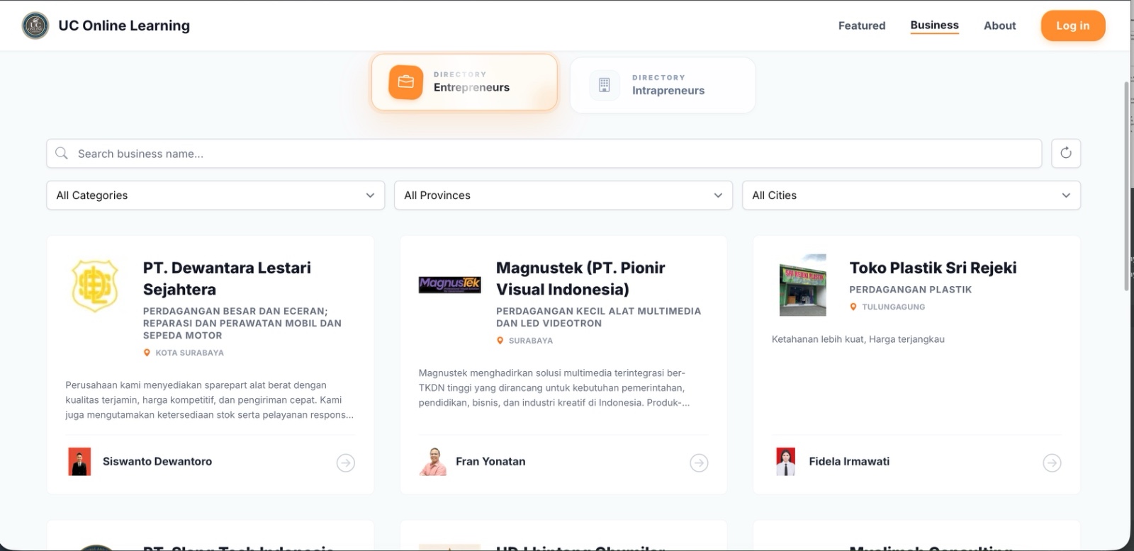Click the KOTA SURABAYA location text
Screen dimensions: 1134x551
[189, 353]
